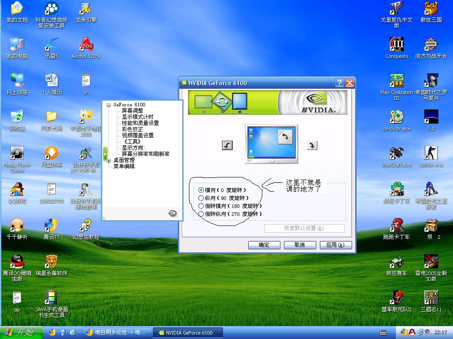This screenshot has height=339, width=453.
Task: Select inverted landscape 180 degree option
Action: 202,206
